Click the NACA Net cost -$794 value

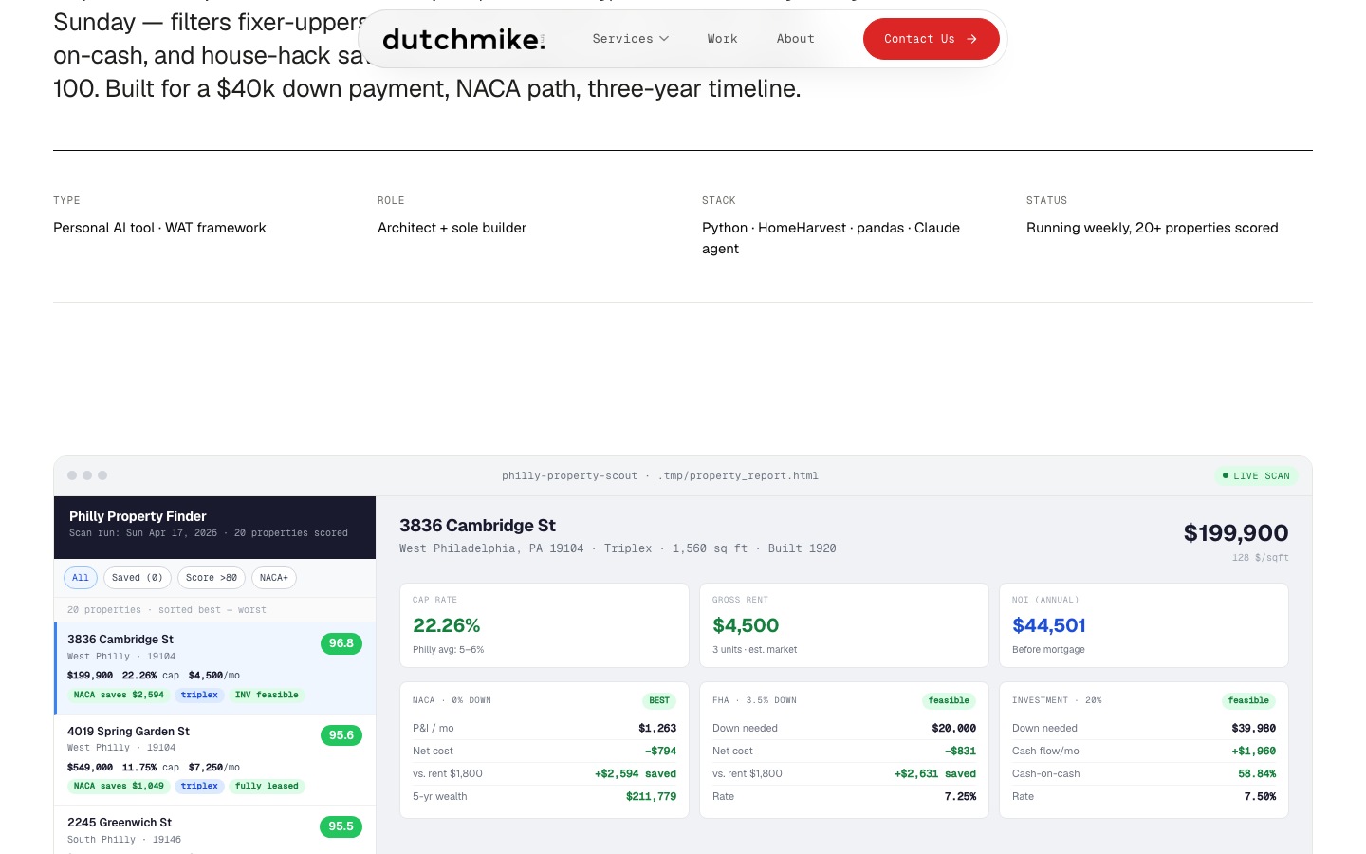661,752
